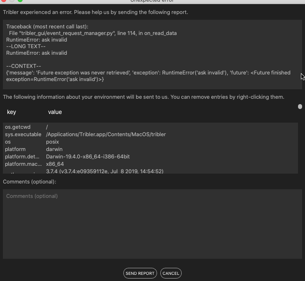Image resolution: width=305 pixels, height=281 pixels.
Task: Select the platform.det... key cell
Action: (22, 157)
